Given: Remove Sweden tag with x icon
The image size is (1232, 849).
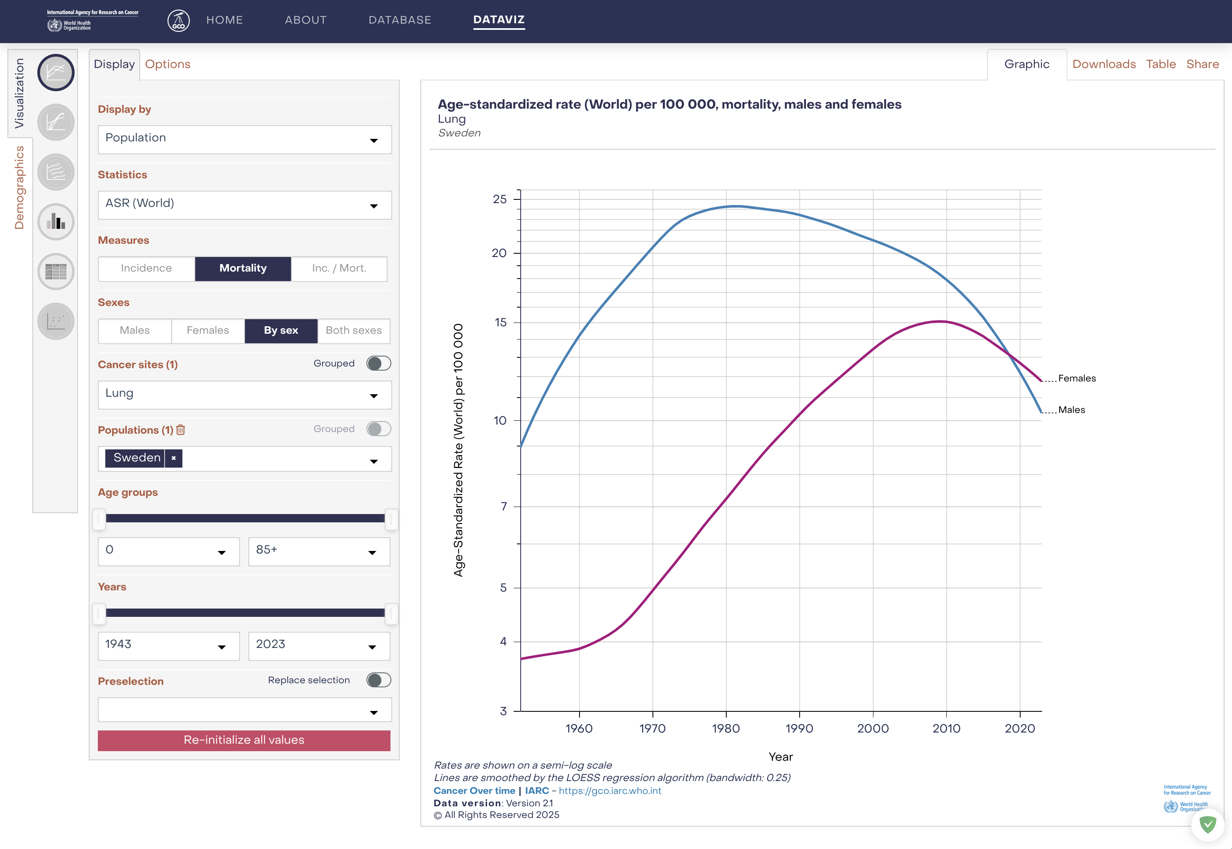Looking at the screenshot, I should [173, 458].
